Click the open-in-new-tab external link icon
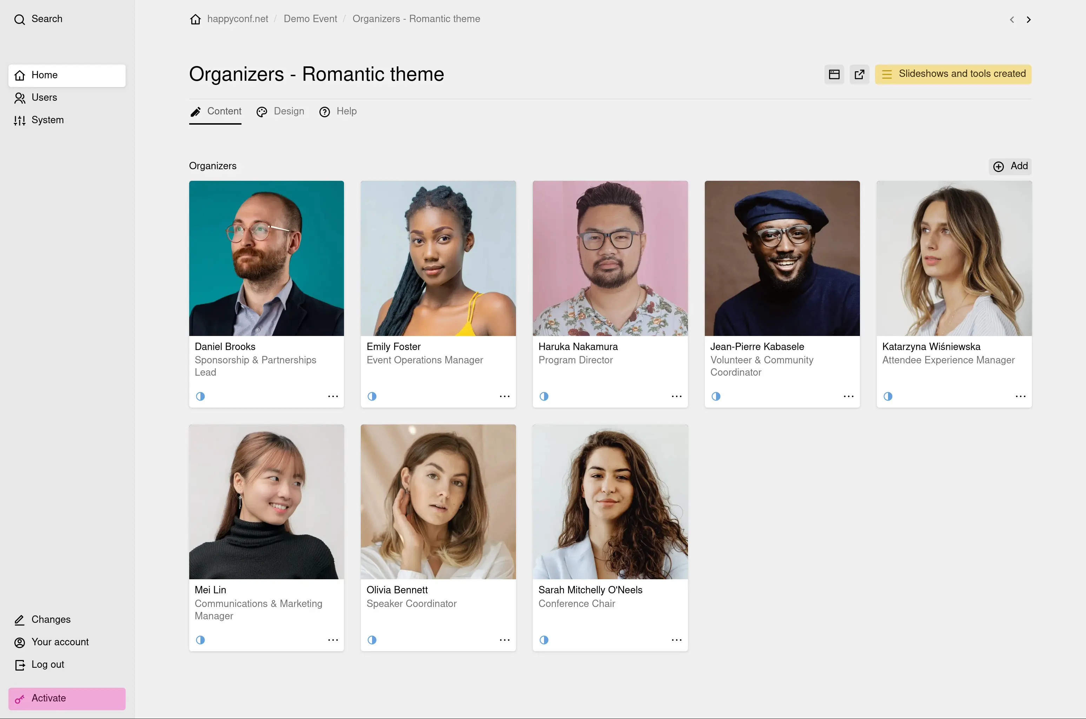Image resolution: width=1086 pixels, height=719 pixels. (859, 74)
